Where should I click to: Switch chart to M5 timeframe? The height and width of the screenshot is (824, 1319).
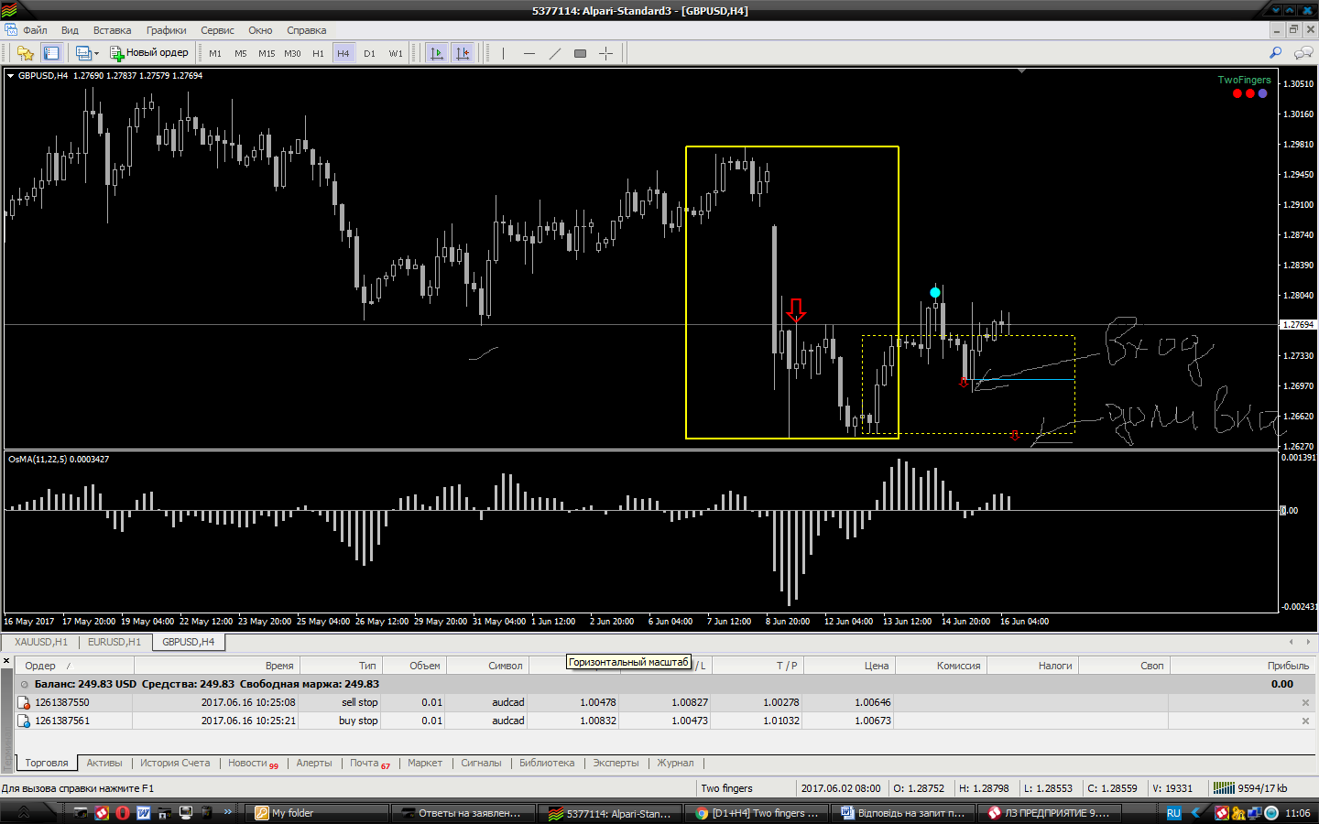pos(241,53)
